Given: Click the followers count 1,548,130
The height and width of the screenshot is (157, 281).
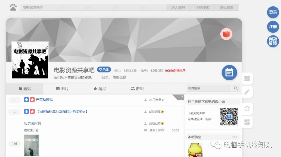Looking at the screenshot, I should 130,71.
